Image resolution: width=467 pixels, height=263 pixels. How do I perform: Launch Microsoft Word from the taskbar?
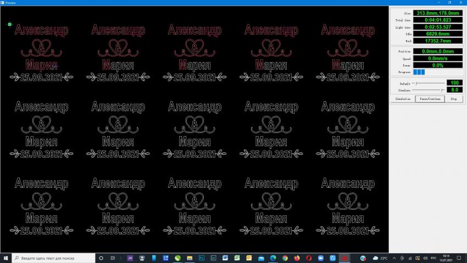(225, 258)
